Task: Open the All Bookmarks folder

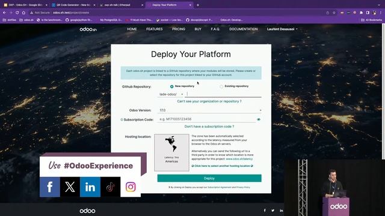Action: [x=372, y=20]
